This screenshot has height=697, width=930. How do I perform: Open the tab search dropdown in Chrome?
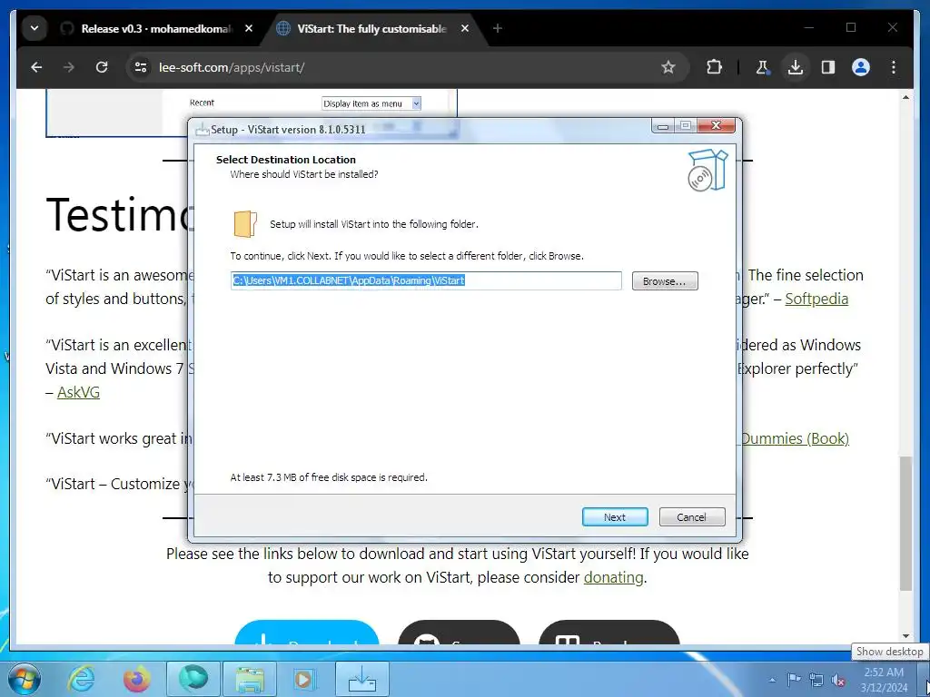click(x=35, y=28)
